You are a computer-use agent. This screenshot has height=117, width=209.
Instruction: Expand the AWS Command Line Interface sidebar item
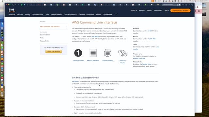pos(67,27)
